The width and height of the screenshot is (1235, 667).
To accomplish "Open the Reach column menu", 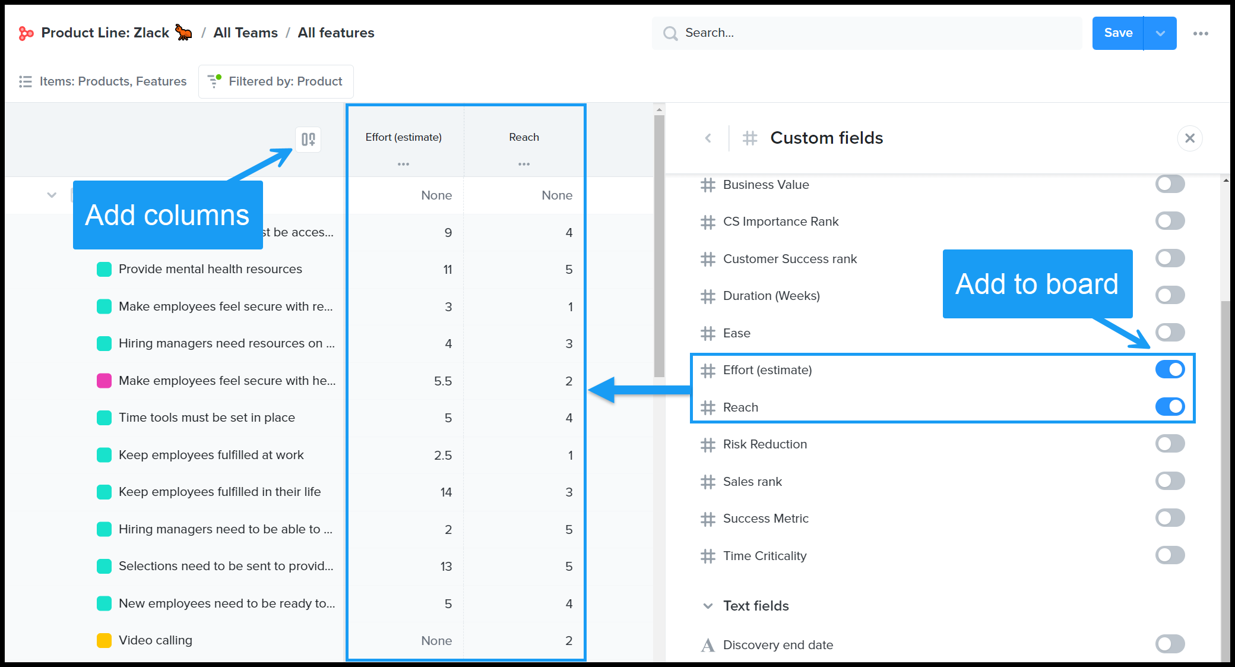I will click(524, 164).
